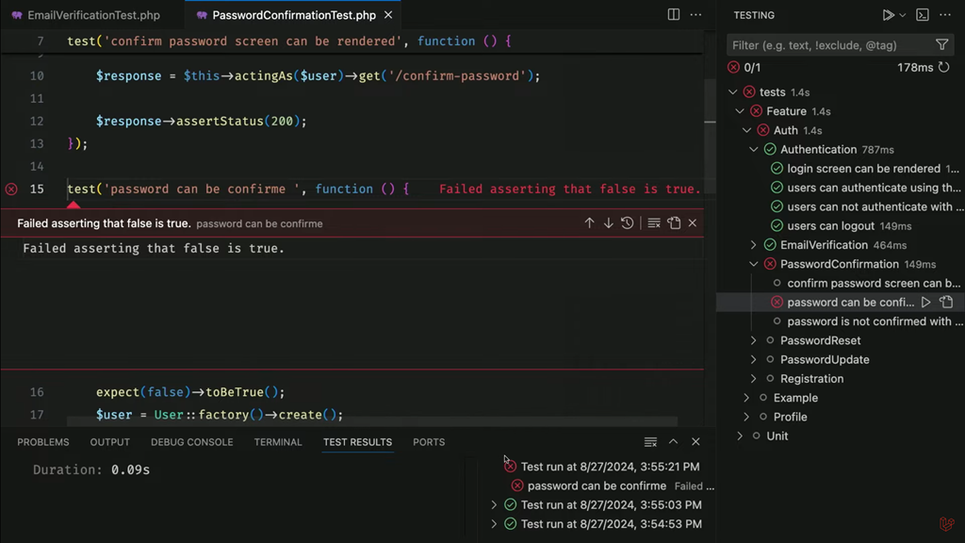This screenshot has width=965, height=543.
Task: Click failed status icon next to 0/1
Action: point(733,67)
